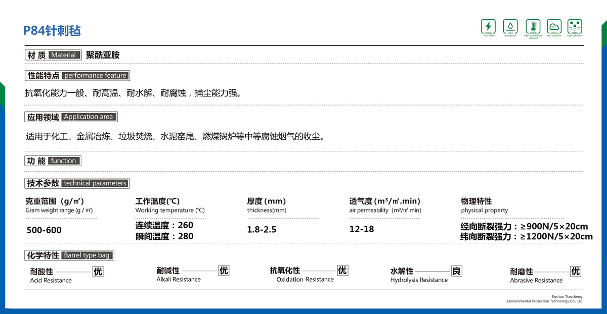This screenshot has width=607, height=314.
Task: Click the waterproof water drop icon
Action: point(510,26)
